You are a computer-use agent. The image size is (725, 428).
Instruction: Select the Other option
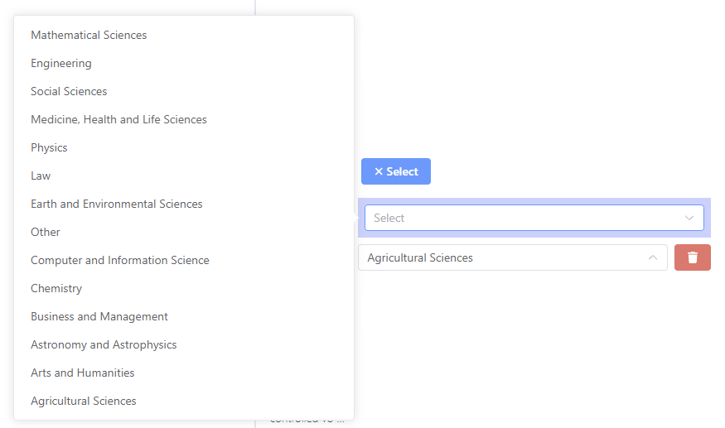tap(184, 233)
